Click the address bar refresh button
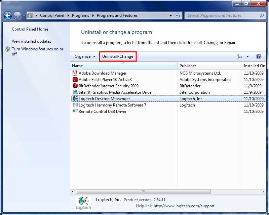This screenshot has width=269, height=215. [178, 15]
